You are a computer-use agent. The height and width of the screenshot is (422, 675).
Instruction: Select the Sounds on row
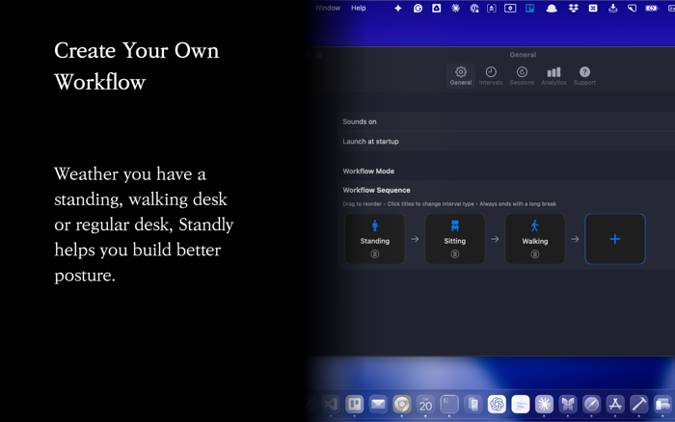[506, 121]
